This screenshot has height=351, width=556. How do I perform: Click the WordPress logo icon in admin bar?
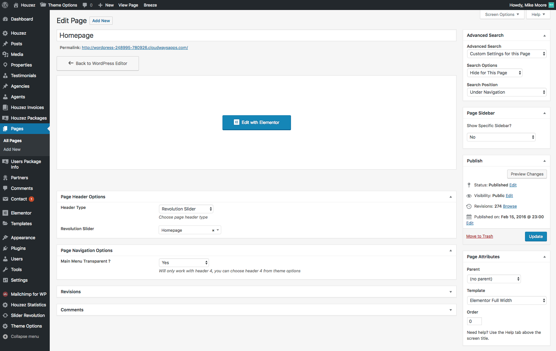[x=5, y=5]
